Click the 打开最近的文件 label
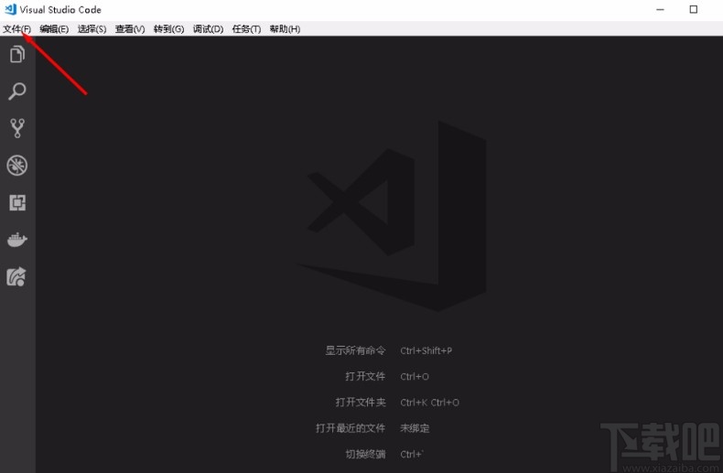This screenshot has width=723, height=473. 351,428
